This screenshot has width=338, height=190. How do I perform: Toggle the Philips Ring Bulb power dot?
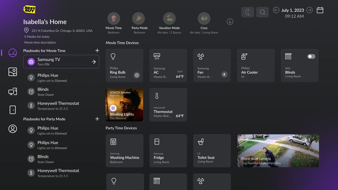(x=137, y=75)
